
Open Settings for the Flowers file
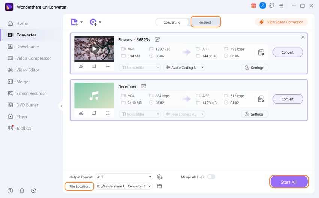[254, 68]
